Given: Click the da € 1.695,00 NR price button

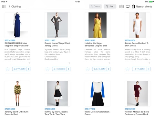Looking at the screenshot, I should point(59,69).
